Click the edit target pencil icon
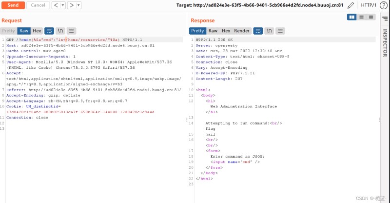Screen dimensions: 390x203 [351, 5]
